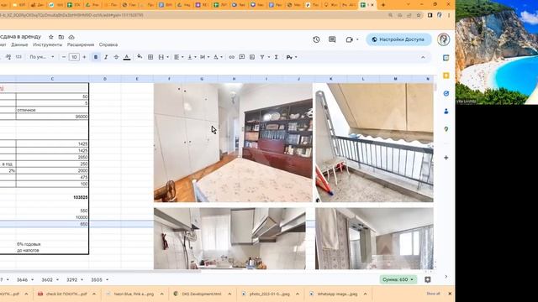Collapse the toolbar with the chevron
Screen dimensions: 538x302
pyautogui.click(x=423, y=57)
